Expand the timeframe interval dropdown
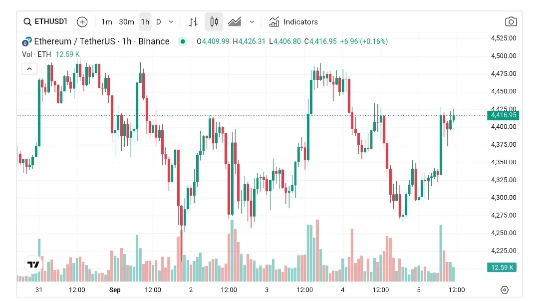Image resolution: width=539 pixels, height=301 pixels. pos(171,22)
